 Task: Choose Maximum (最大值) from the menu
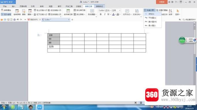153,22
